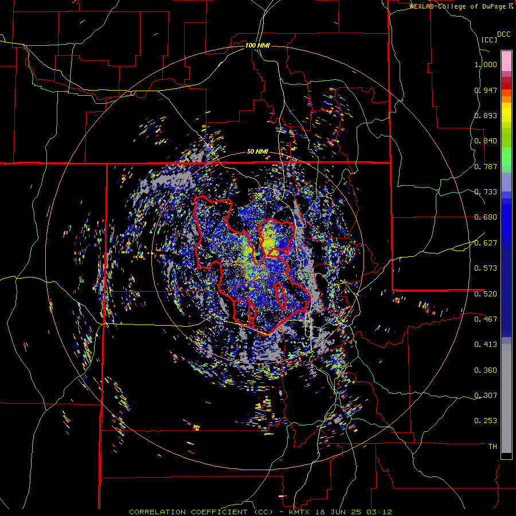Pick the red segment of the color bar
The height and width of the screenshot is (516, 516).
(506, 86)
